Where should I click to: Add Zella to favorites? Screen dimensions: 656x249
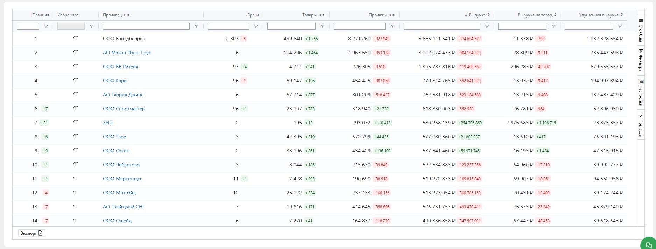tap(76, 123)
